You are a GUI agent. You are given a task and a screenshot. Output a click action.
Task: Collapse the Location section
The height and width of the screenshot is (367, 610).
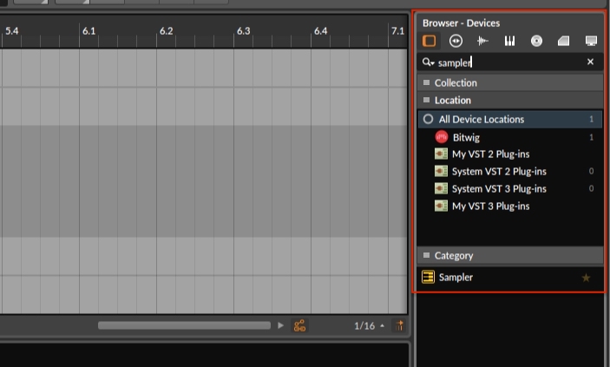tap(509, 101)
